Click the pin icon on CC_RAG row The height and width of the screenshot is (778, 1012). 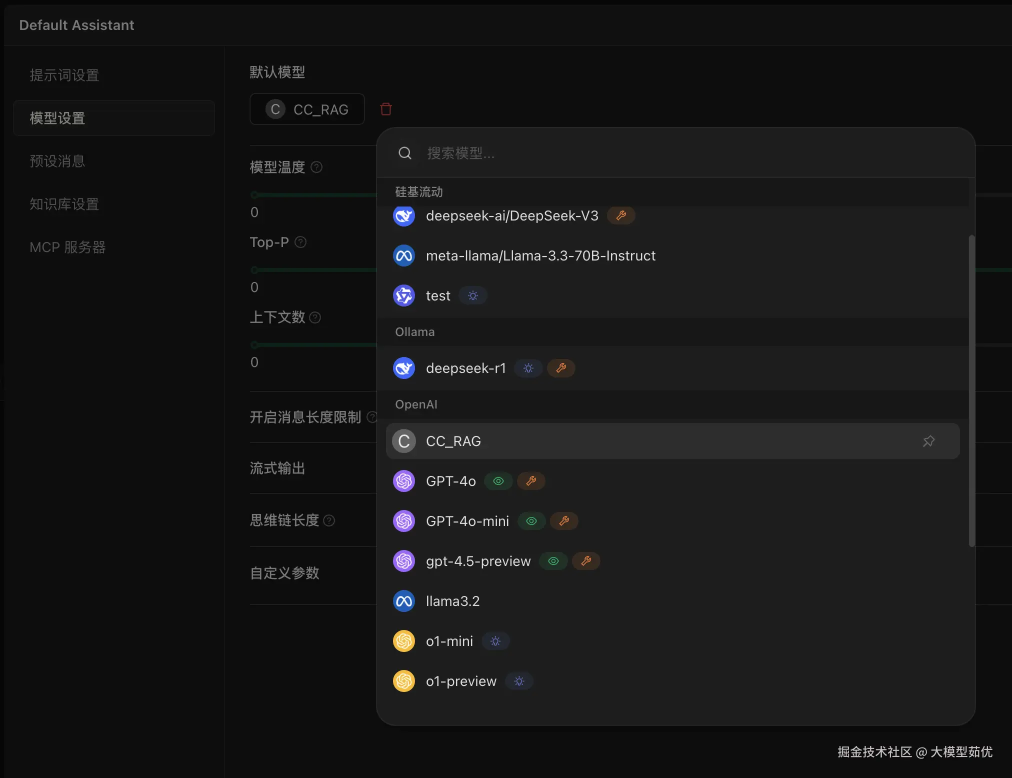tap(928, 441)
